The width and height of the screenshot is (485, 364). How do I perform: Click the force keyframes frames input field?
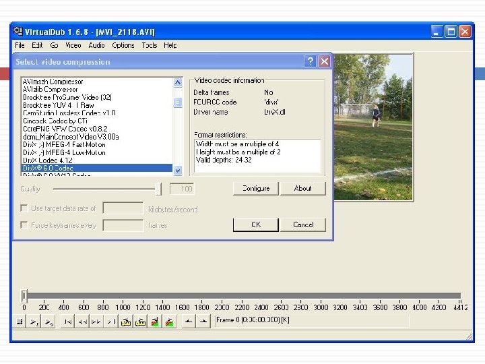tap(123, 225)
